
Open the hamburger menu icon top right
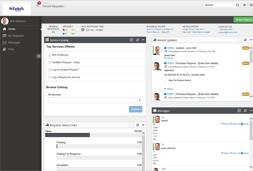[x=251, y=5]
